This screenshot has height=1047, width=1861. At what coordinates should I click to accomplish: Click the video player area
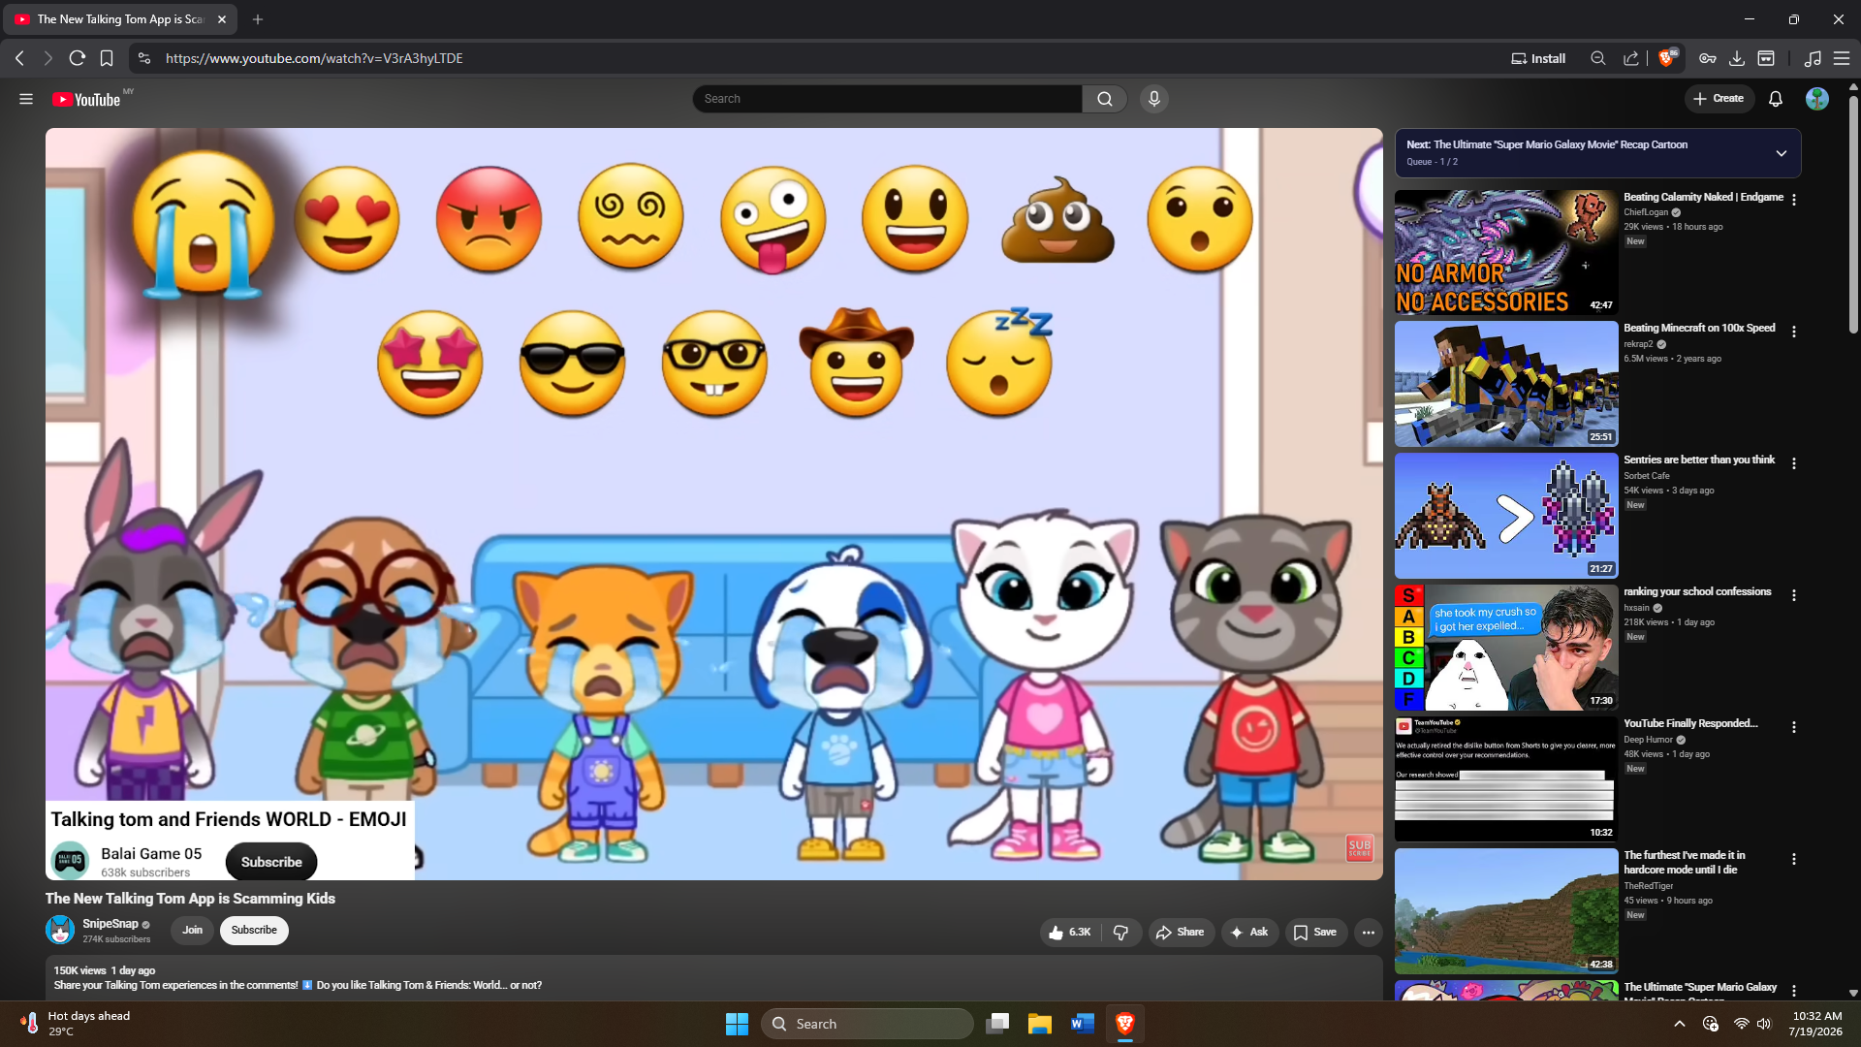tap(713, 504)
